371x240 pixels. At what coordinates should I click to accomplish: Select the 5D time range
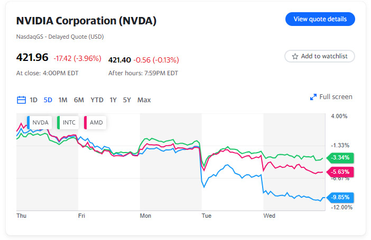click(48, 100)
